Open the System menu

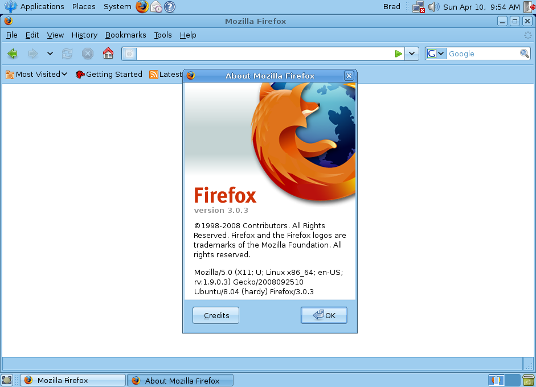click(x=117, y=6)
